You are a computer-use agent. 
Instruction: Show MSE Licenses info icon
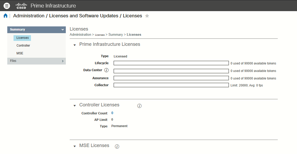(x=117, y=146)
